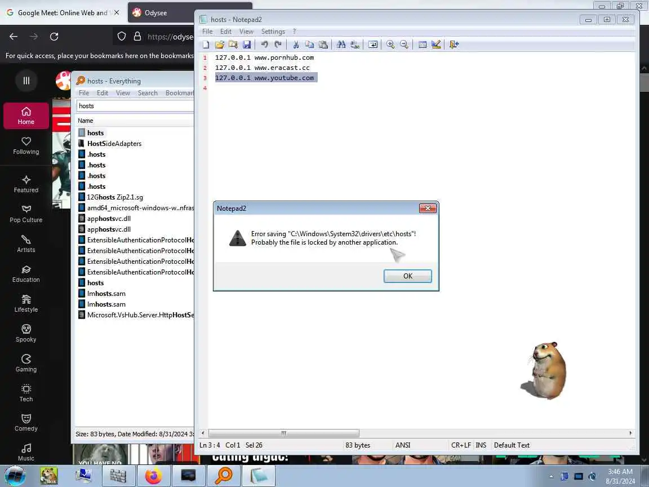Viewport: 649px width, 487px height.
Task: Click the Browse files icon in Notepad2
Action: tap(233, 45)
